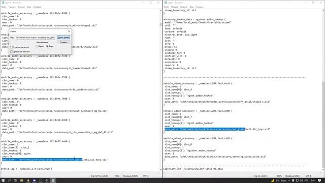Click the steering_w/exclusive.sii data_path line

click(x=215, y=157)
